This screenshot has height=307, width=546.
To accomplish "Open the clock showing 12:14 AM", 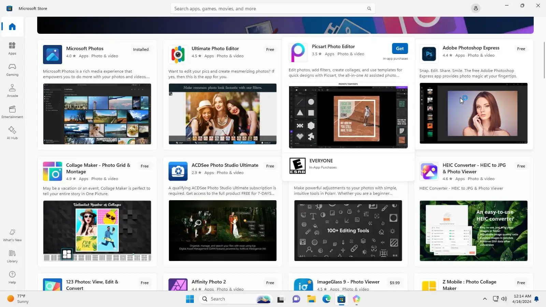I will pyautogui.click(x=522, y=299).
